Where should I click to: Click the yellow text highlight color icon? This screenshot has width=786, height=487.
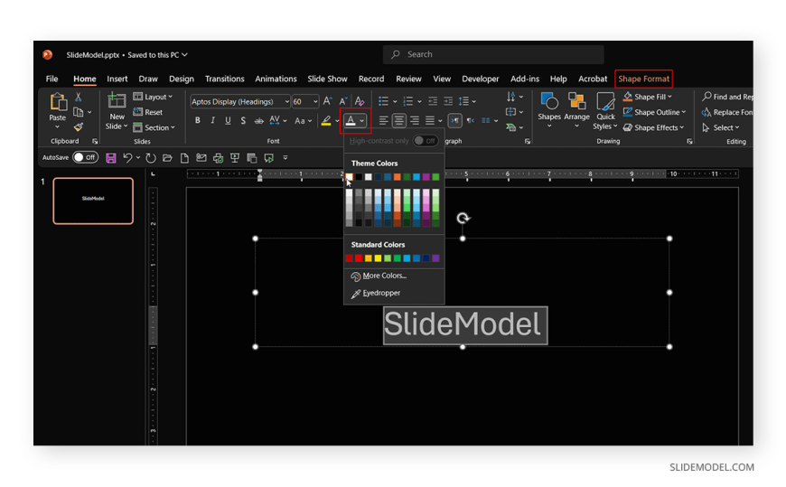(326, 121)
